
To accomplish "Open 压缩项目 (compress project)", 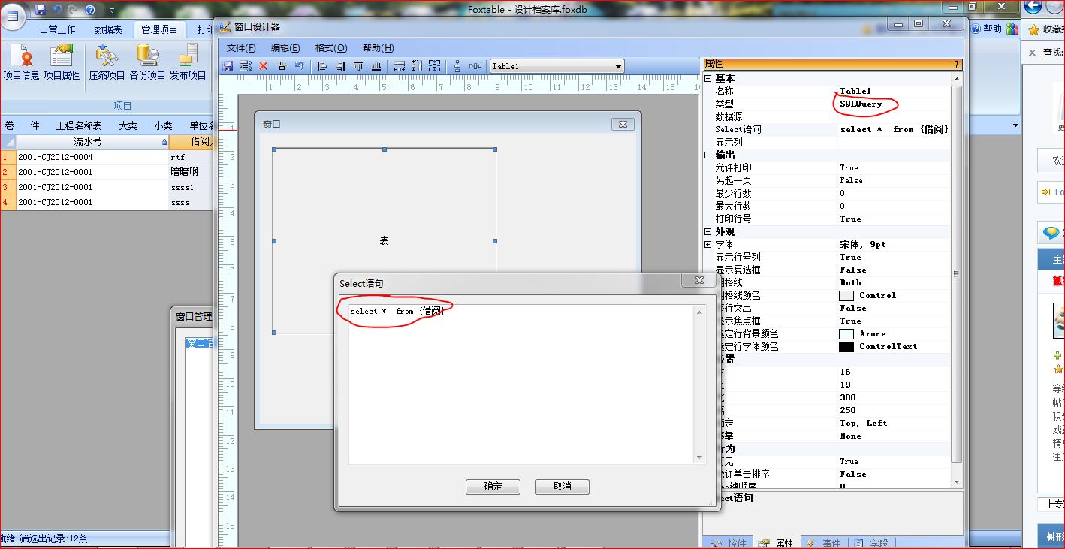I will coord(107,62).
